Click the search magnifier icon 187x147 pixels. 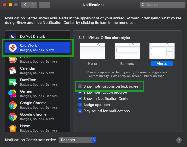[143, 5]
